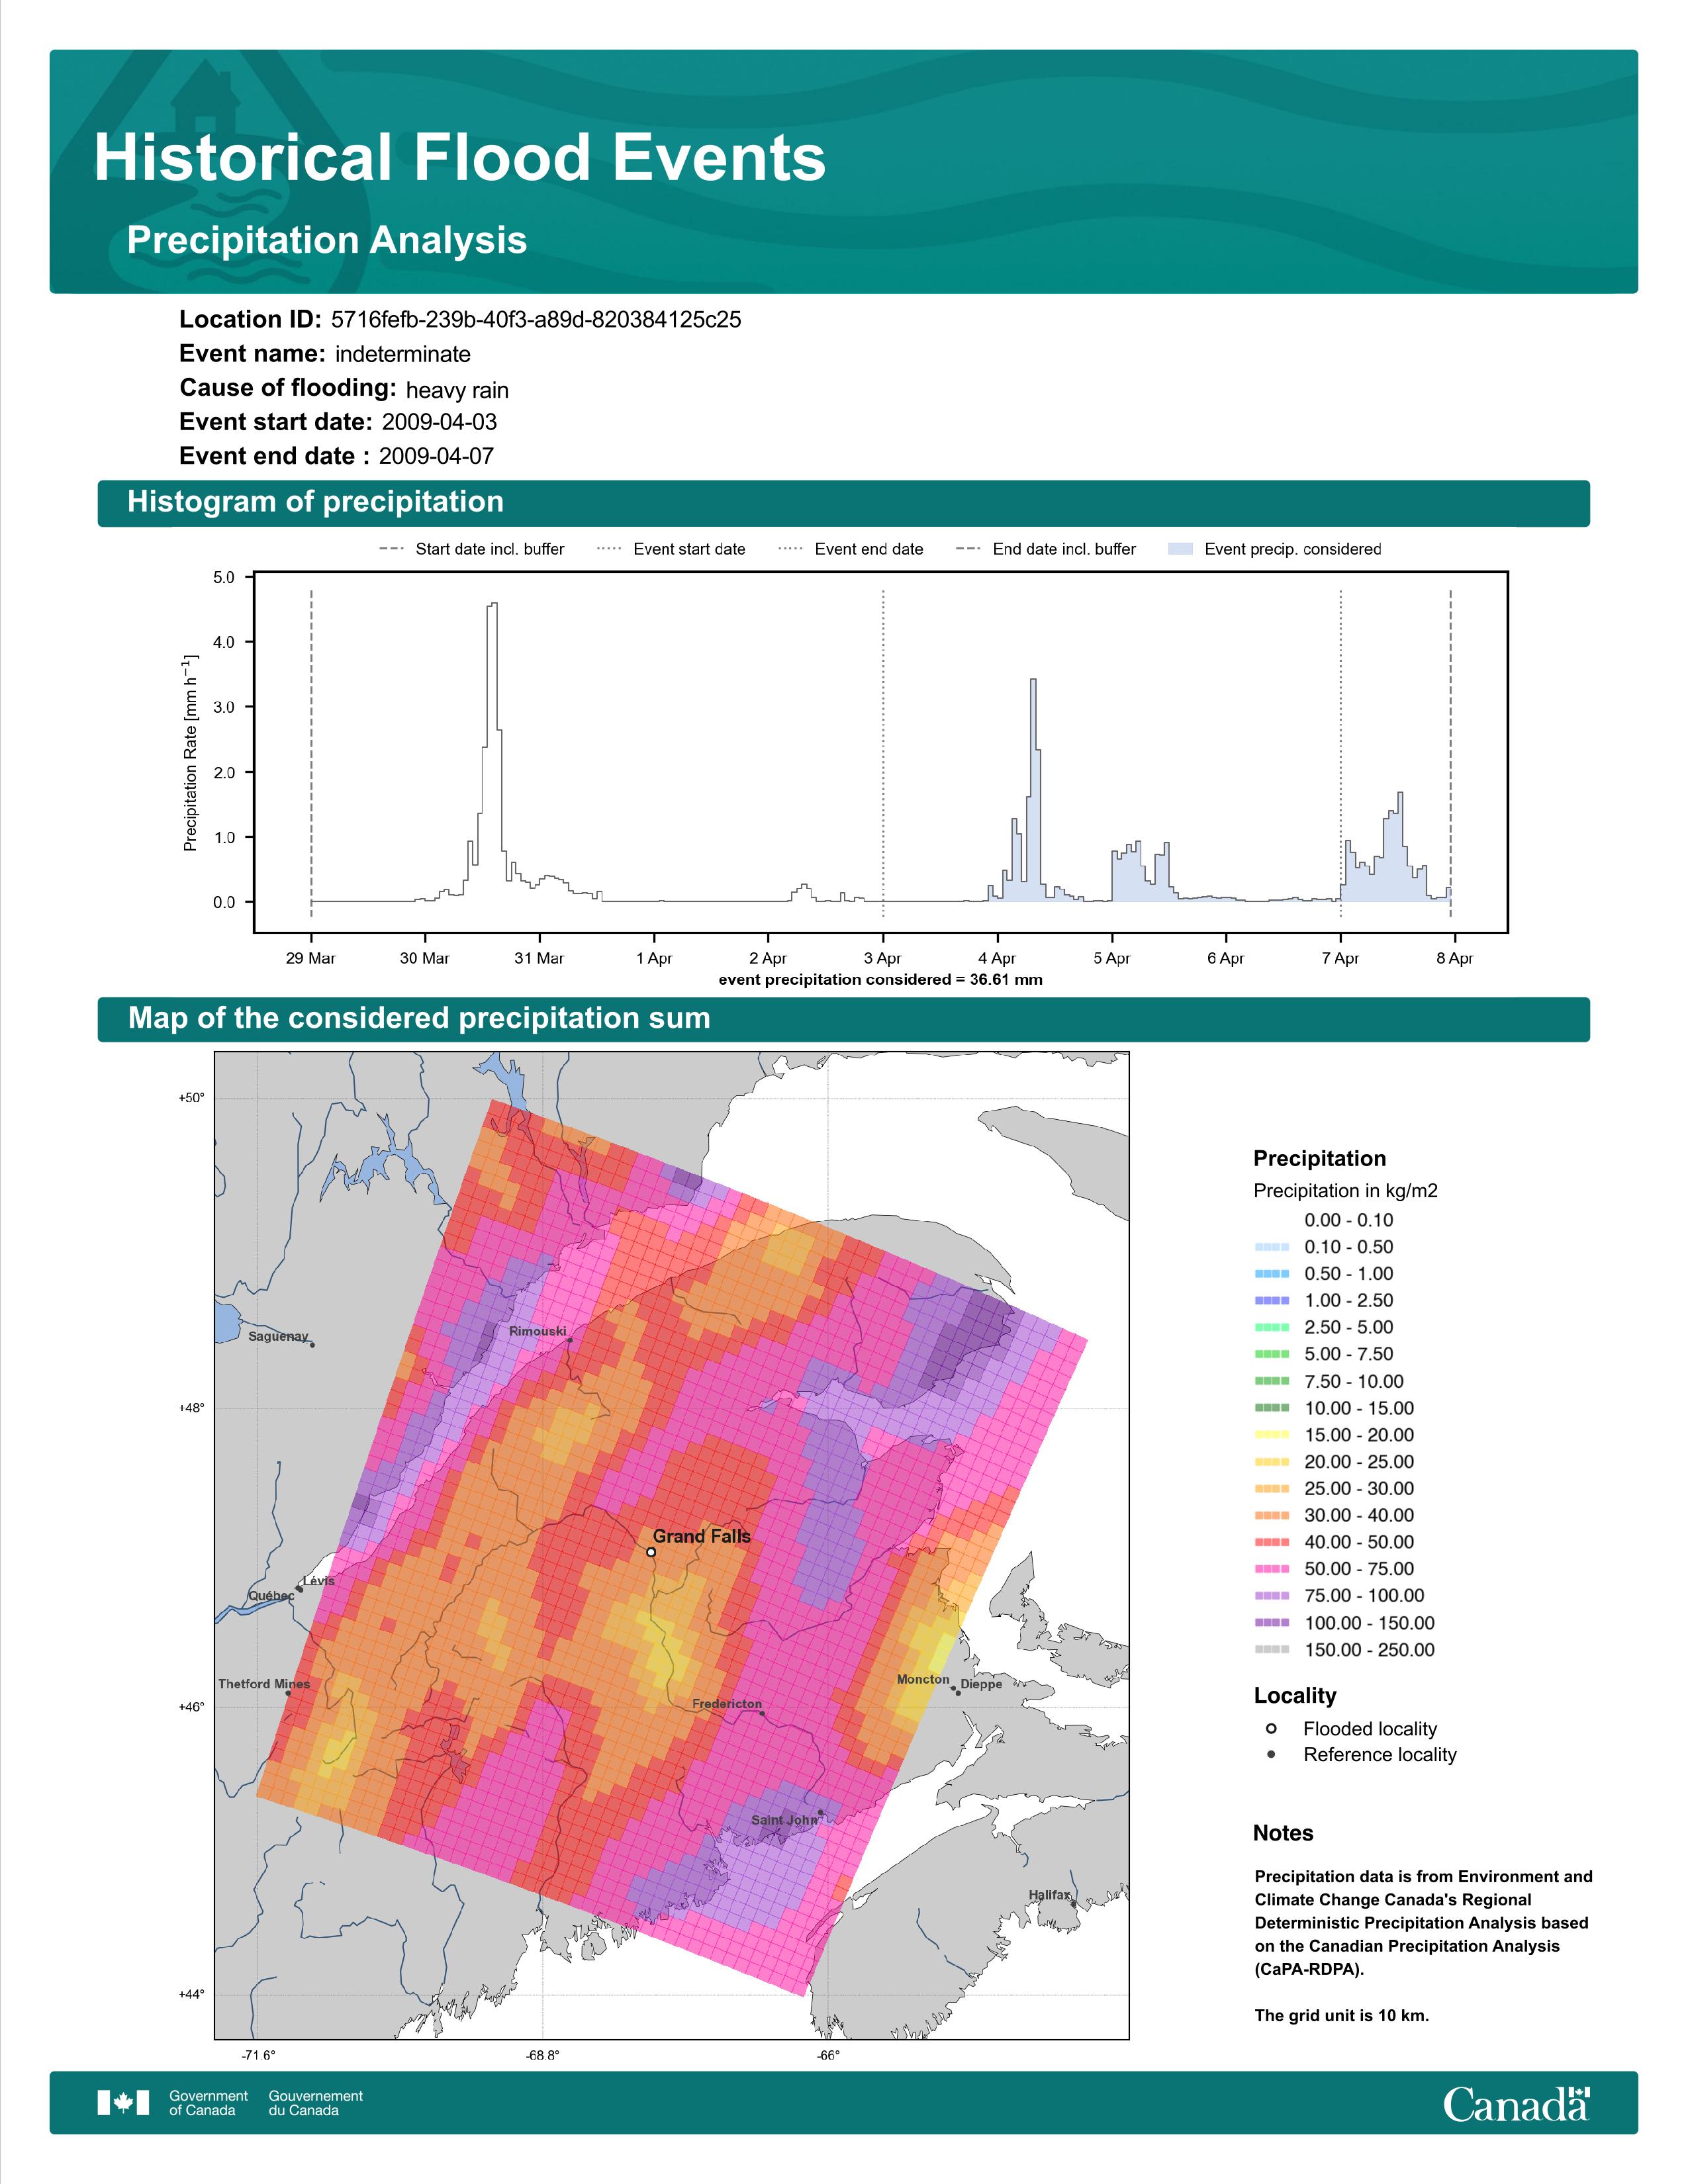Click the 8 Apr axis tick label
This screenshot has height=2184, width=1688.
(x=1455, y=958)
